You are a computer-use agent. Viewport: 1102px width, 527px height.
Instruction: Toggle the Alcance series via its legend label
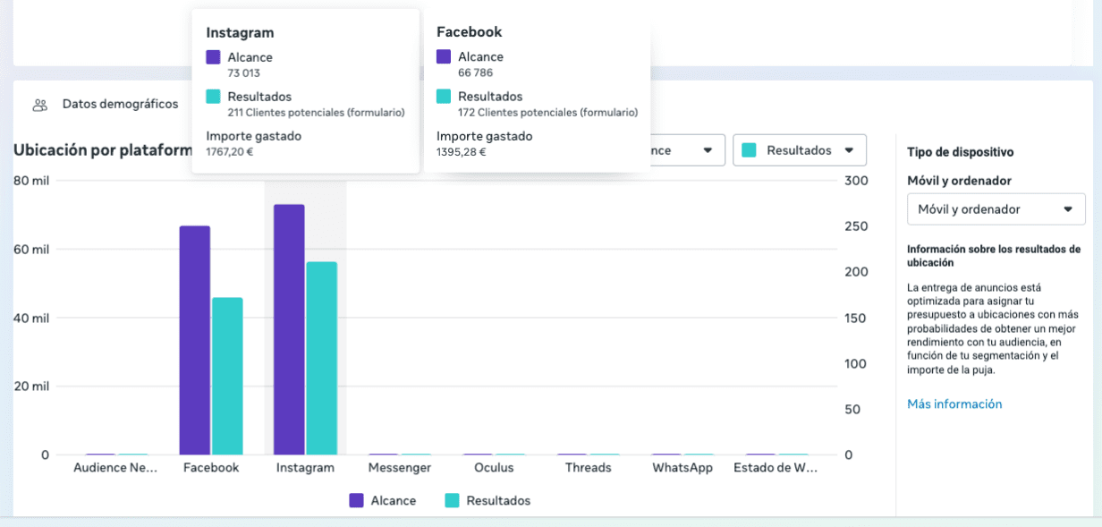(x=393, y=501)
